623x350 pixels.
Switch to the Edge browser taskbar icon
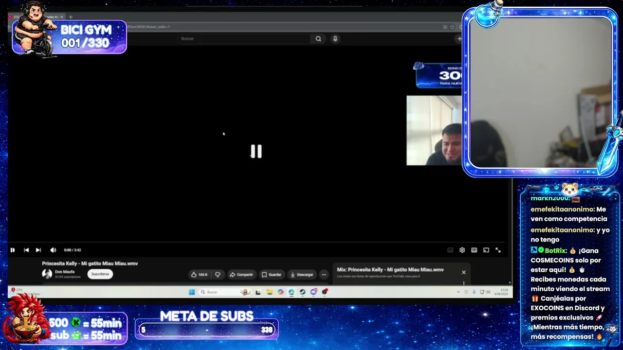(291, 292)
